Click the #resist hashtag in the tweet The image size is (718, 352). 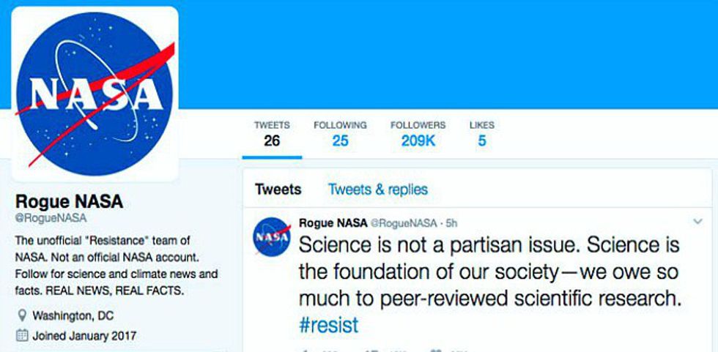point(328,325)
